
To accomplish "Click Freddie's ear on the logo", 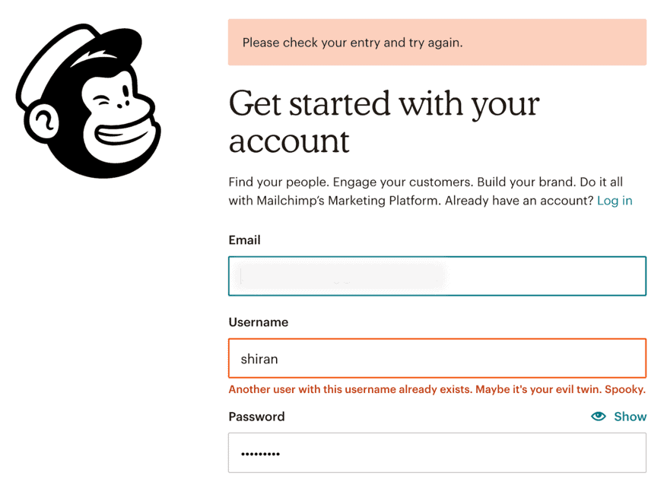I will 43,122.
